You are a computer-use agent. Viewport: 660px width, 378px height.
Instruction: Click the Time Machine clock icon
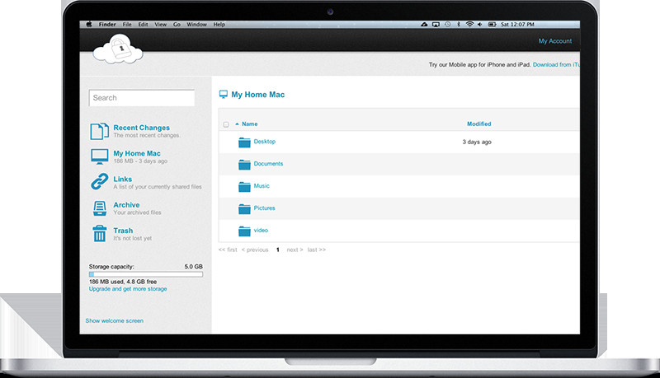click(447, 25)
